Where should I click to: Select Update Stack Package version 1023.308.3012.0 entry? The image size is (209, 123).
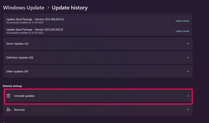[34, 19]
